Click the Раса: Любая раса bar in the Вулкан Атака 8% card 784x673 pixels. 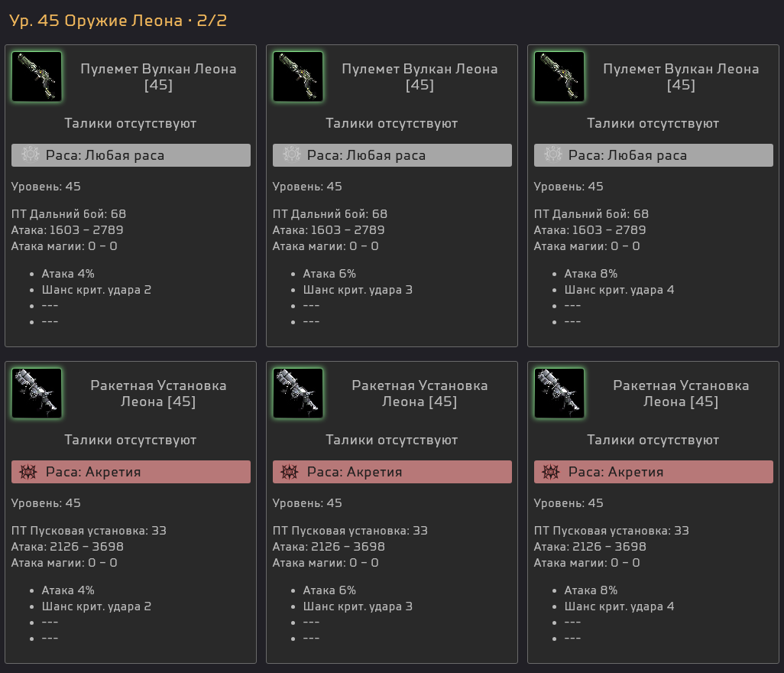point(653,155)
